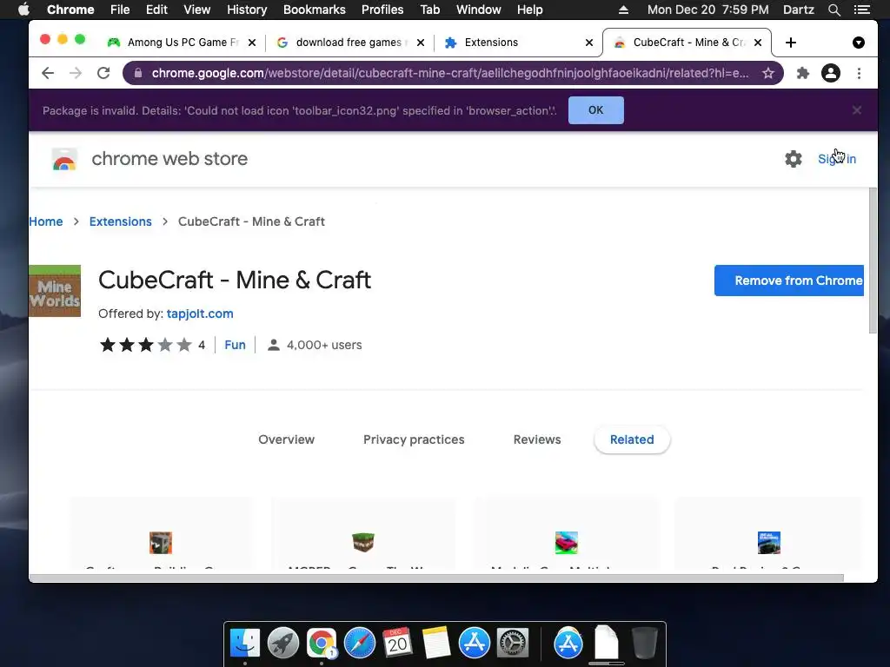Open the pink car related extension thumbnail

click(566, 543)
